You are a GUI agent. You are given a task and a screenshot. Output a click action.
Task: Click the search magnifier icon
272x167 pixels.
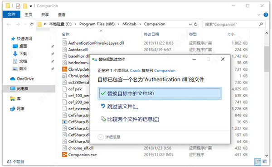(261, 24)
